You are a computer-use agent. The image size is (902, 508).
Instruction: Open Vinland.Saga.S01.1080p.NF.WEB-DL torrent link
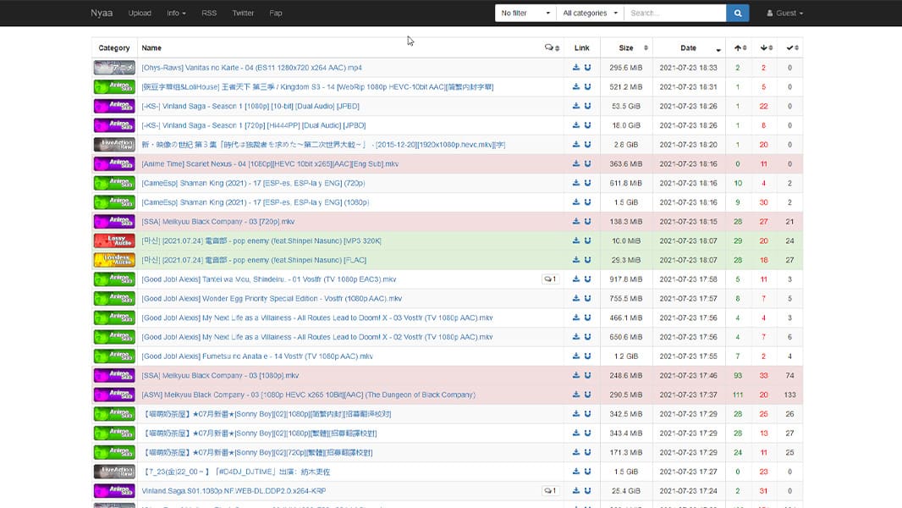point(234,491)
